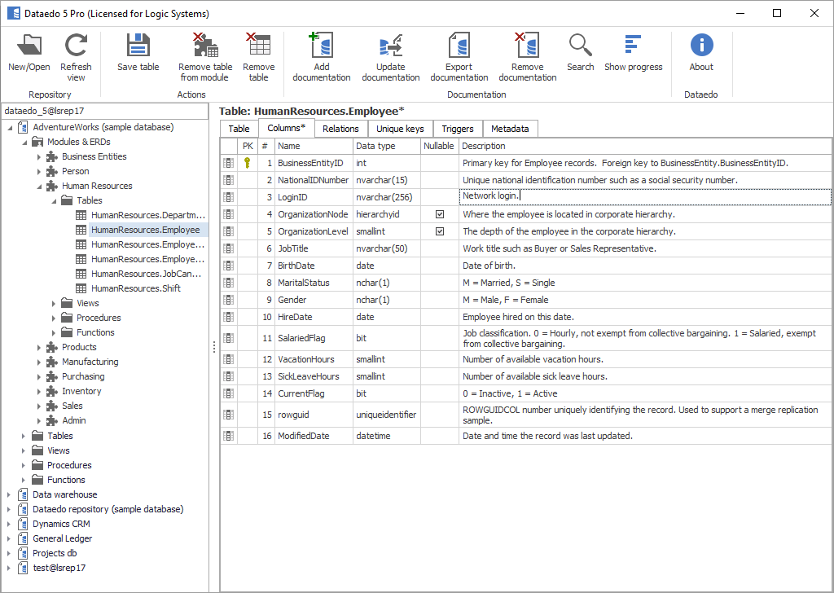This screenshot has width=834, height=593.
Task: Select HumanResources.Employee in the tree
Action: (145, 230)
